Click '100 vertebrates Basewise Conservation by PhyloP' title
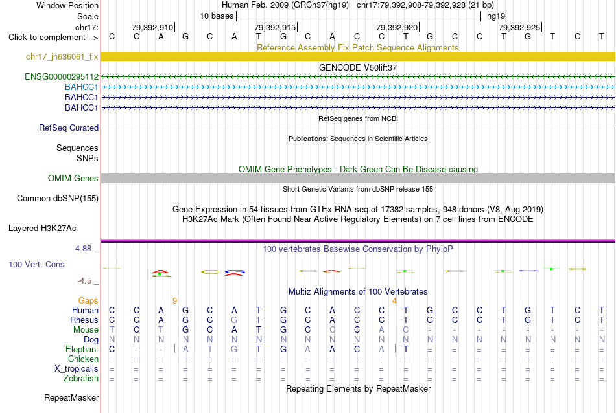 click(358, 249)
